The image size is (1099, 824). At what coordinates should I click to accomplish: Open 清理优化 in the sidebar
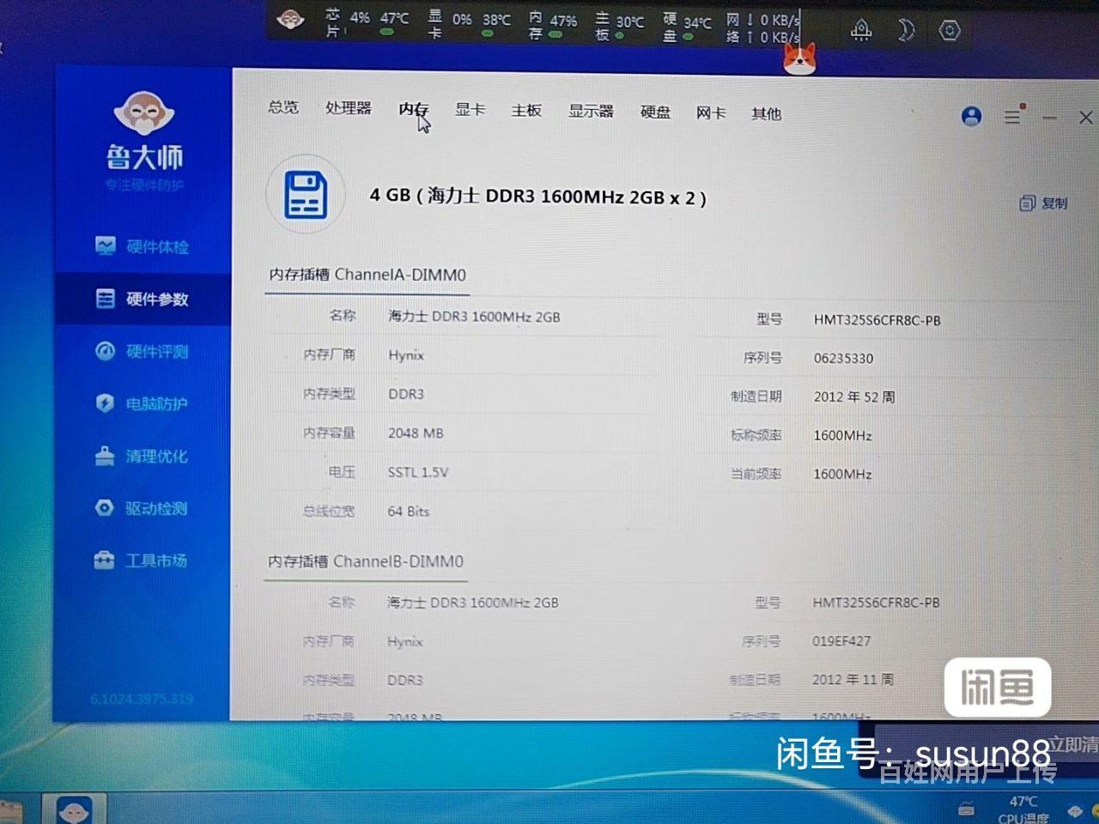click(143, 456)
